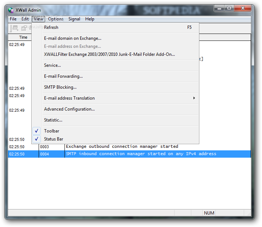Open E-mail Forwarding... settings
262x227 pixels.
coord(116,76)
